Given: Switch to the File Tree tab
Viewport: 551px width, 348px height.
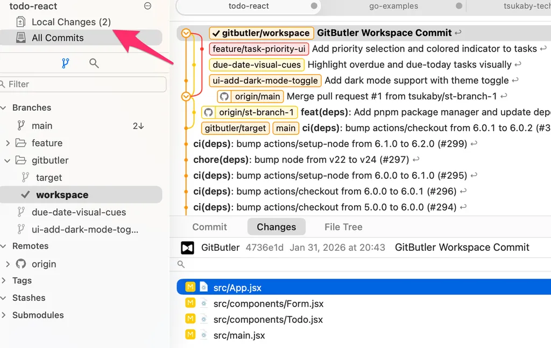Looking at the screenshot, I should coord(343,227).
